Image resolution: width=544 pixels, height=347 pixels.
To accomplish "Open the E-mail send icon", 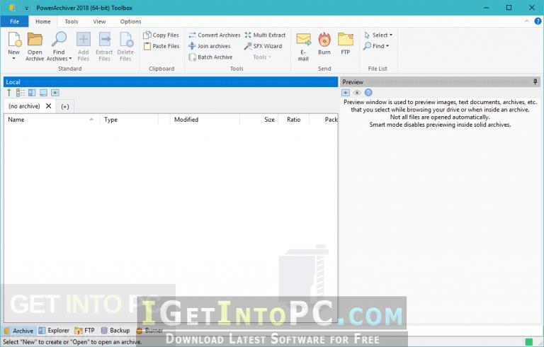I will click(x=303, y=40).
